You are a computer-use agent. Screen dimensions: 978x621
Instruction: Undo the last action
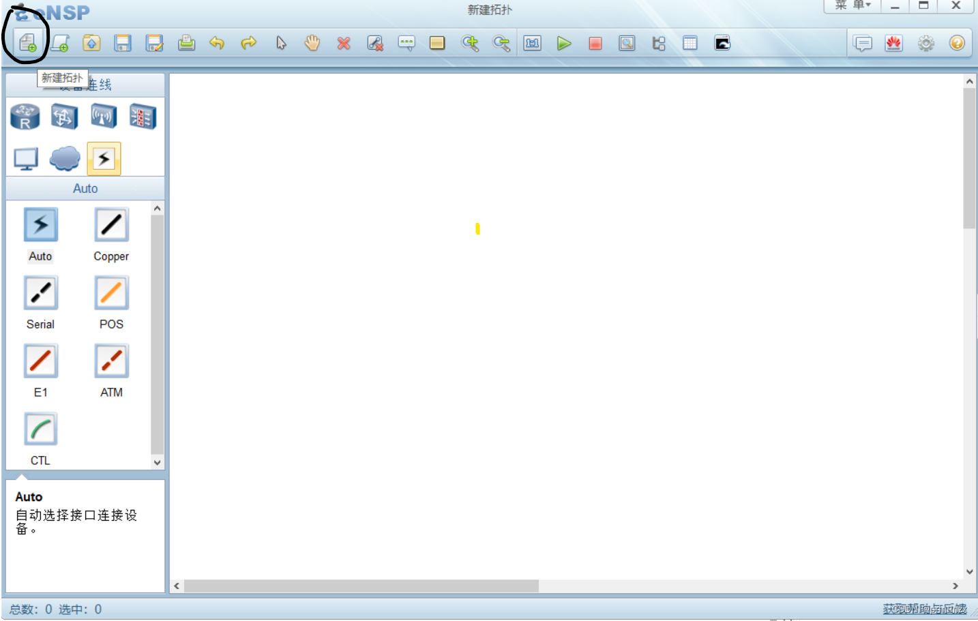pyautogui.click(x=217, y=44)
